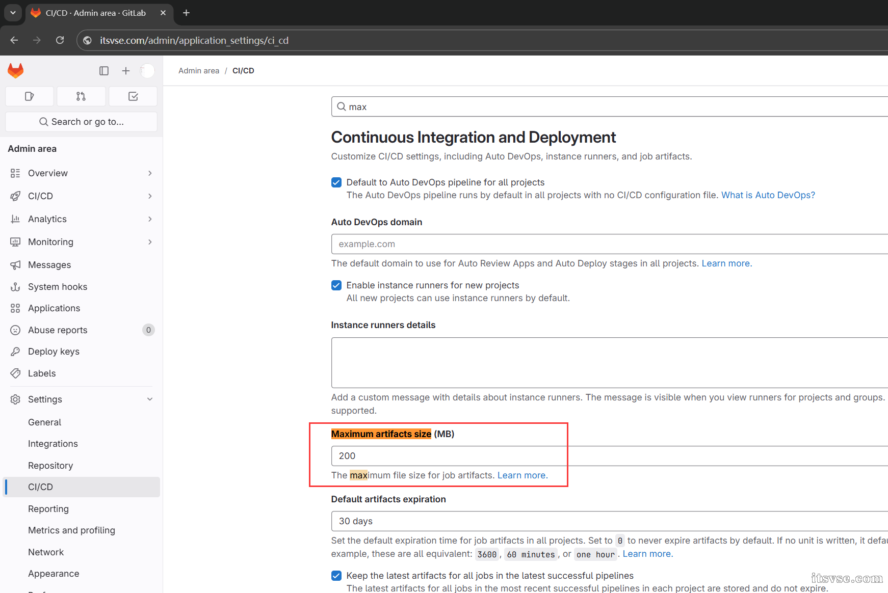Click the Settings gear icon
888x593 pixels.
pos(15,399)
